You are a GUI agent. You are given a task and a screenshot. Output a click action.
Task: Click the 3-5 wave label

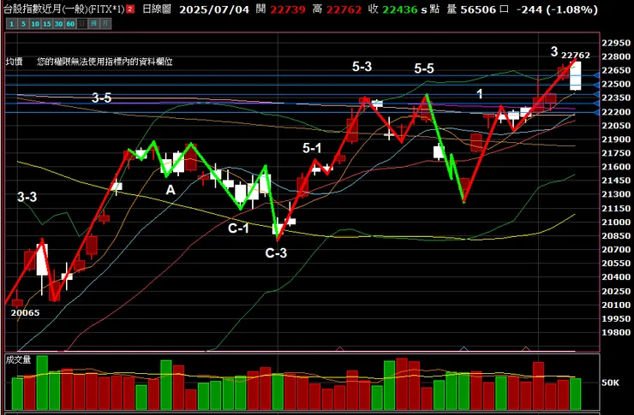click(101, 98)
